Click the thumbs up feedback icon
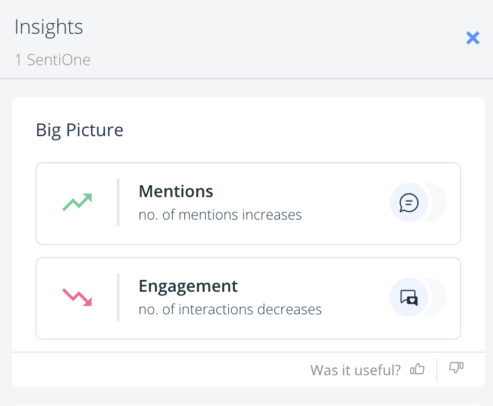This screenshot has height=406, width=493. [418, 369]
